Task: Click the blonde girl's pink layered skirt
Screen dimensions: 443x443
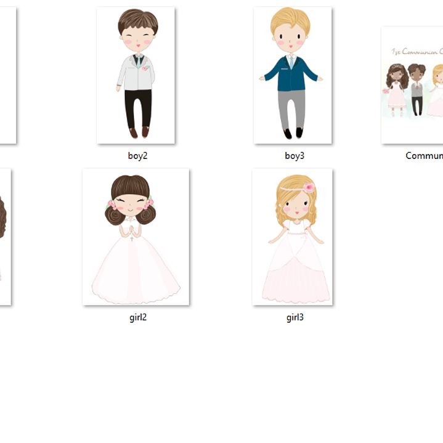Action: 296,277
